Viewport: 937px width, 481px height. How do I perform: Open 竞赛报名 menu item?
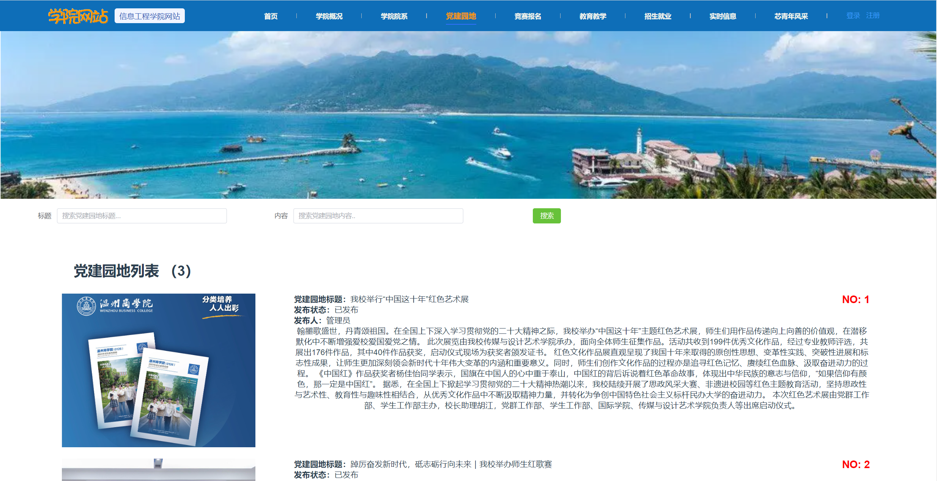[x=528, y=16]
